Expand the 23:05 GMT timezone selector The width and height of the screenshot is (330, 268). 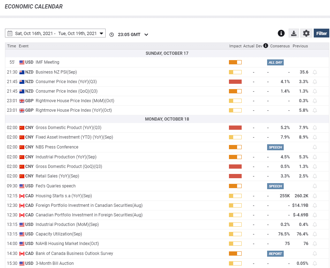tap(146, 35)
